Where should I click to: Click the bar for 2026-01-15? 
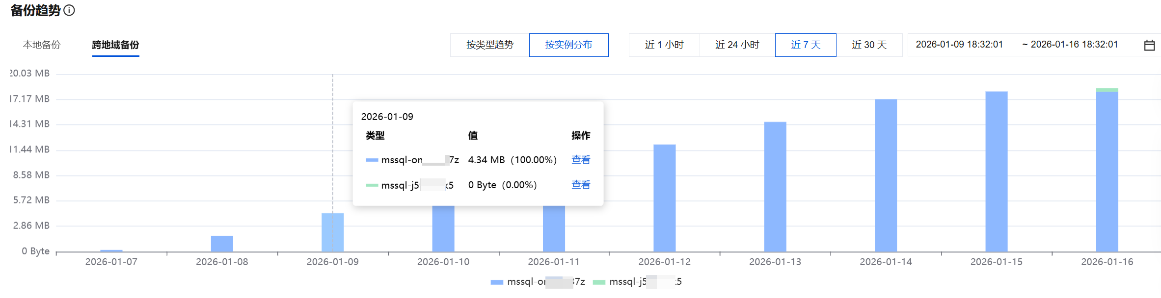click(997, 172)
